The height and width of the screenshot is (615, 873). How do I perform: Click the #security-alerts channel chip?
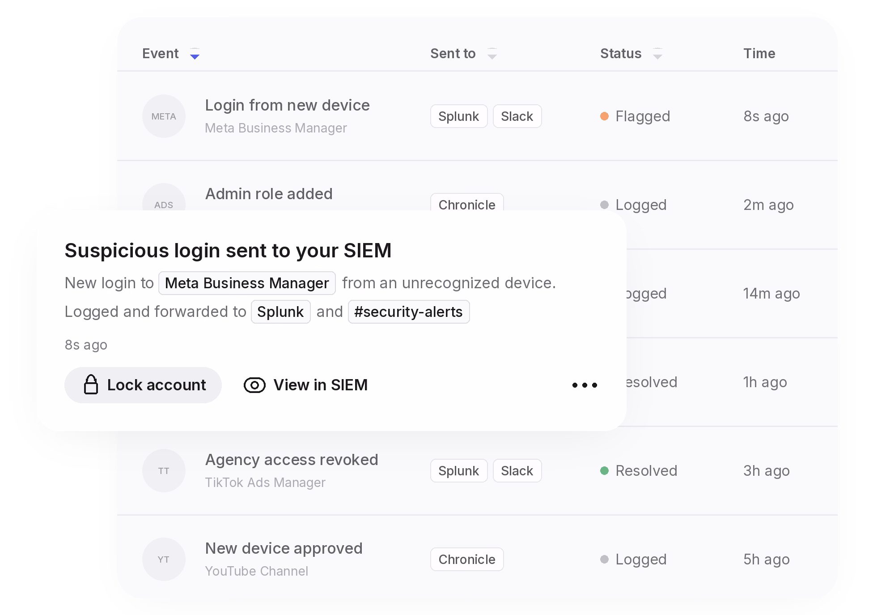click(408, 312)
